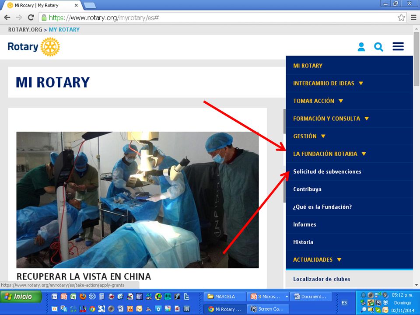Image resolution: width=420 pixels, height=315 pixels.
Task: Launch Chrome from quick launch bar
Action: (92, 309)
